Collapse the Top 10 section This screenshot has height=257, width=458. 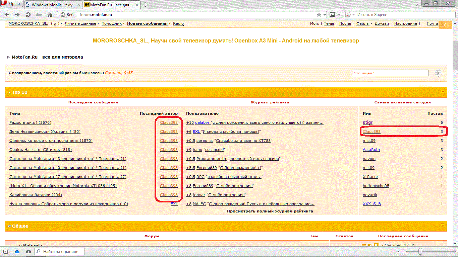[443, 91]
